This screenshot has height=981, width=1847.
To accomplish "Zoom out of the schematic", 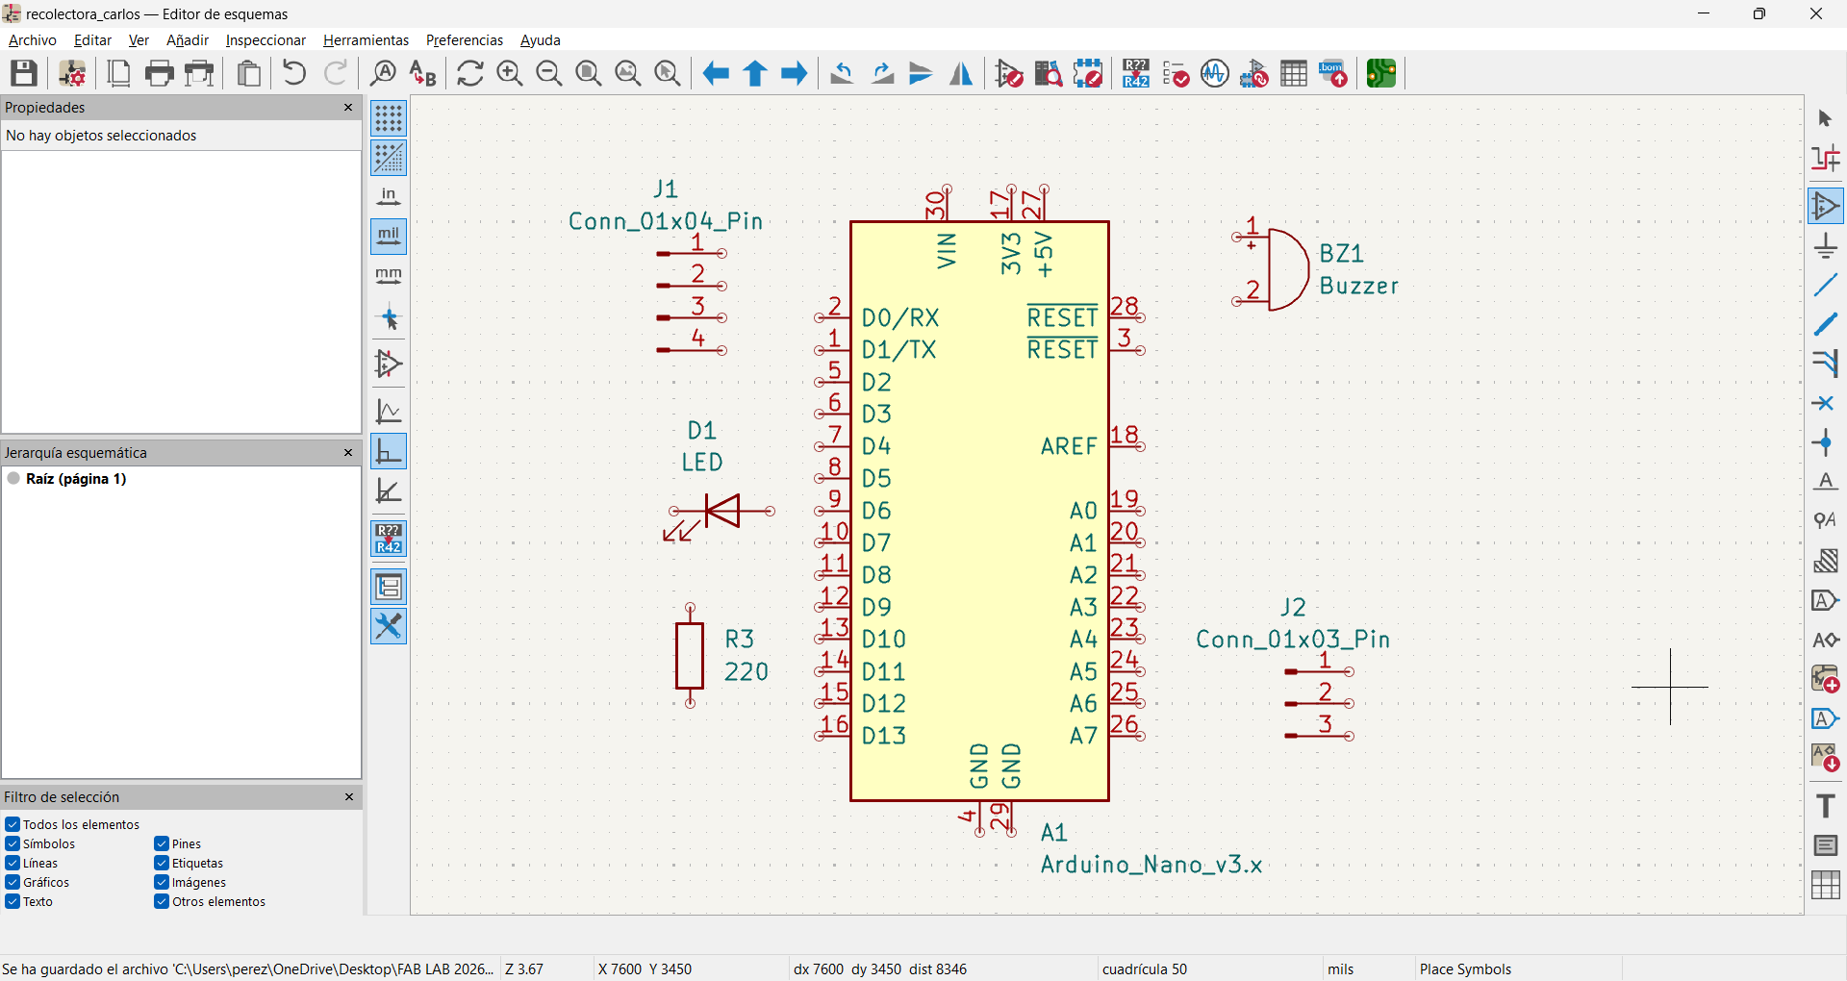I will (549, 73).
